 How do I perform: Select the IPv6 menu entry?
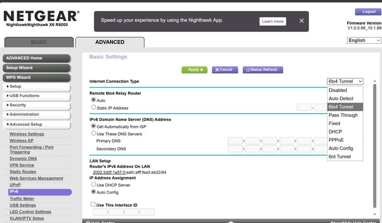click(x=40, y=192)
